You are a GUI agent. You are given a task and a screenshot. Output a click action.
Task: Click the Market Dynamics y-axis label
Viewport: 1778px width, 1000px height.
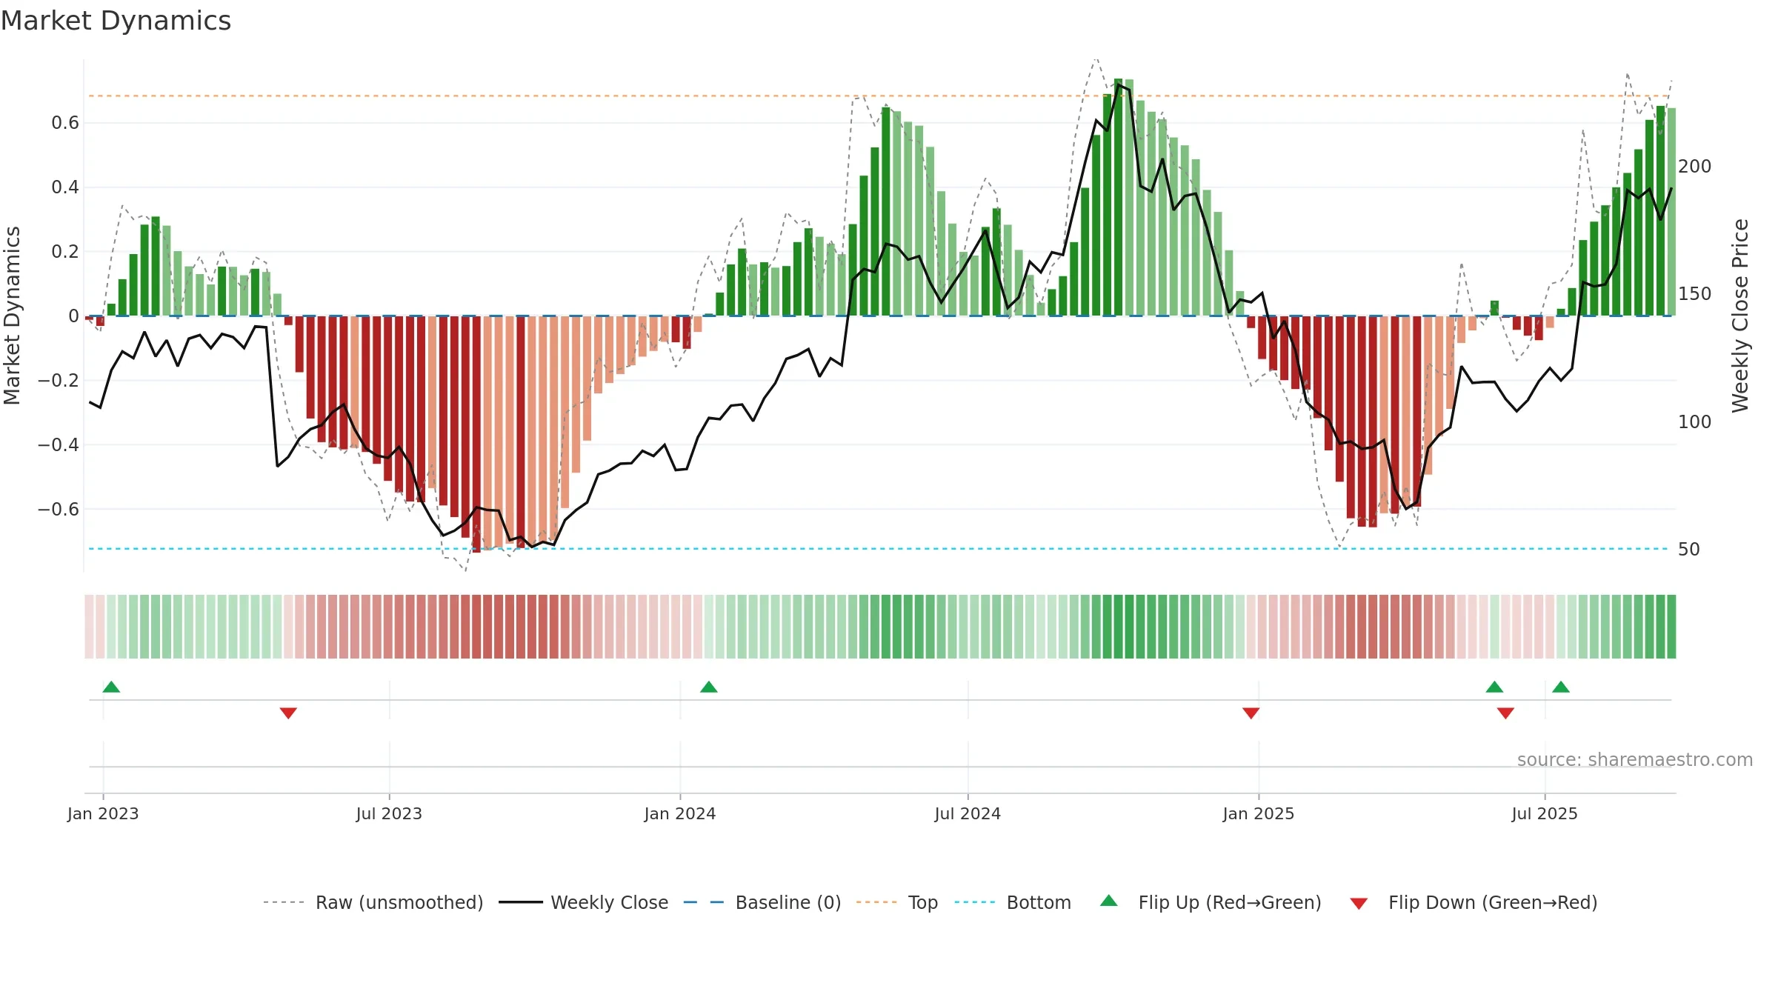[12, 316]
